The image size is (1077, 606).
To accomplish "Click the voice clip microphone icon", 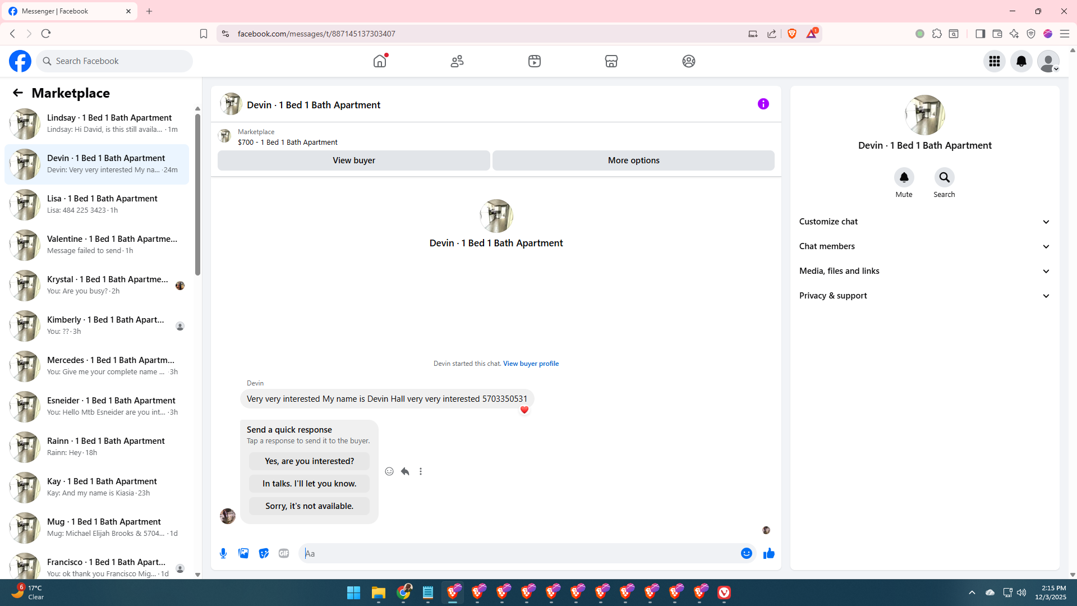I will tap(223, 553).
